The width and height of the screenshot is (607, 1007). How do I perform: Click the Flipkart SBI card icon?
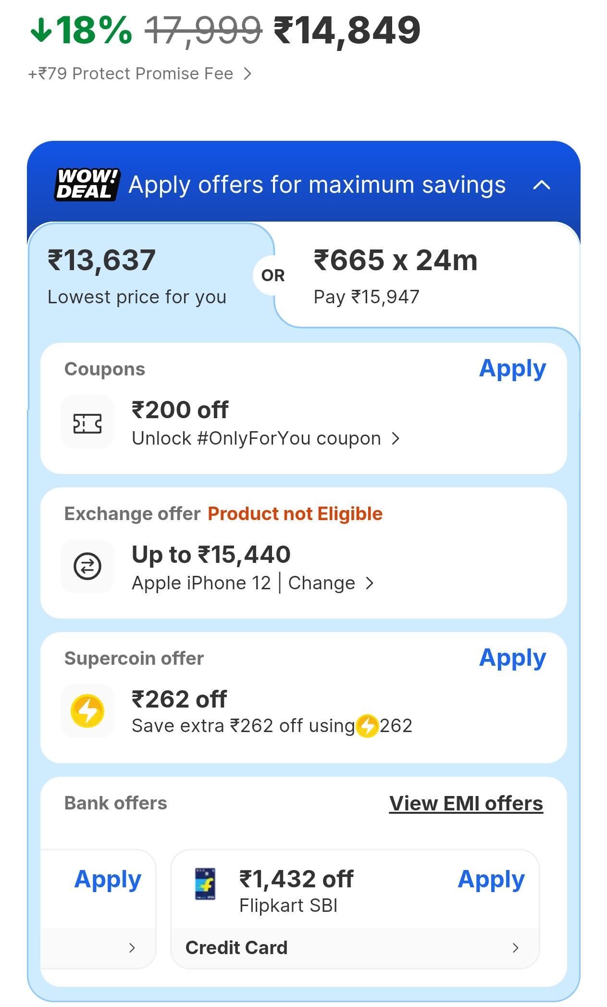[x=205, y=884]
